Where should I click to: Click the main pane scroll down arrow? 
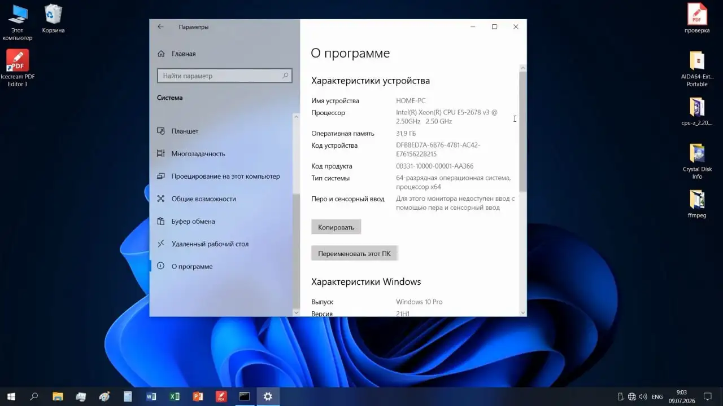pos(522,312)
